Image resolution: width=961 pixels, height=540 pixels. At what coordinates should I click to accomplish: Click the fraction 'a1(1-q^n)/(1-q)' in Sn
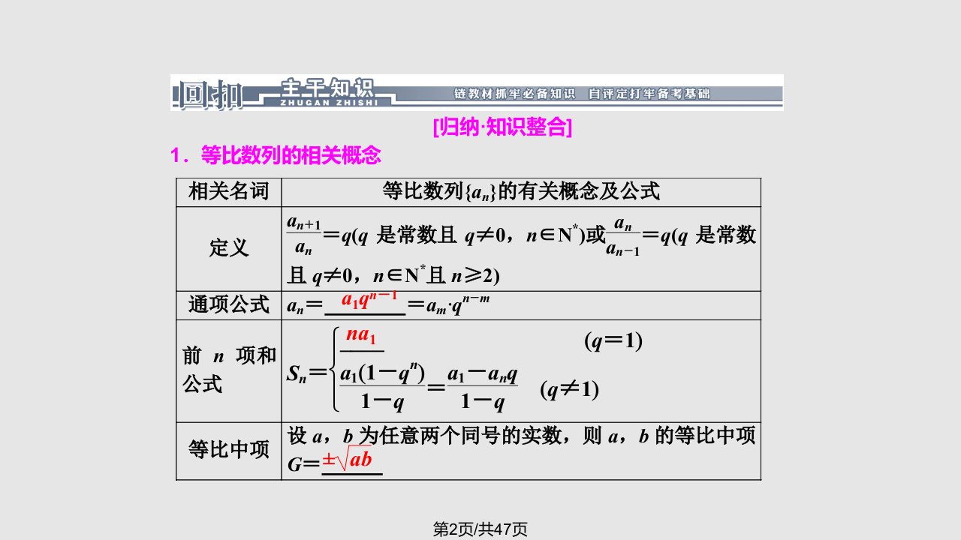pyautogui.click(x=383, y=387)
